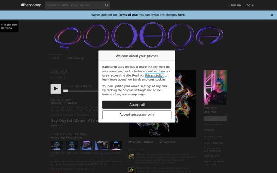Viewport: 277px width, 173px height.
Task: Open the Terms of Use link
Action: pyautogui.click(x=128, y=15)
